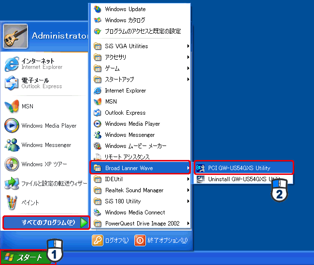Select Windows Update label in programs menu

pos(125,9)
